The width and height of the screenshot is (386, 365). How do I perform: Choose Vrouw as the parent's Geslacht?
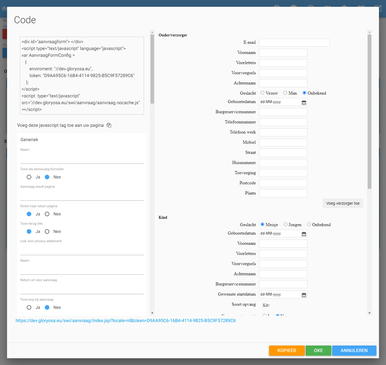pyautogui.click(x=262, y=93)
